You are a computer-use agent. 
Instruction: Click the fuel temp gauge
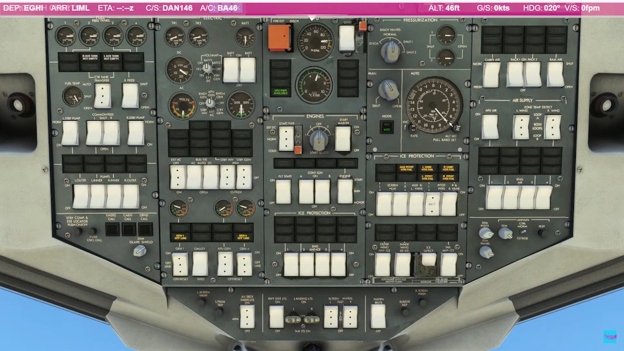pyautogui.click(x=73, y=96)
